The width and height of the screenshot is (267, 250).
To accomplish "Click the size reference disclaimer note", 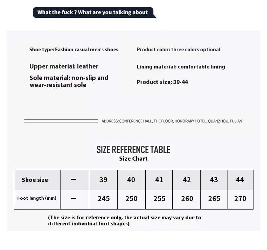I will pos(125,221).
